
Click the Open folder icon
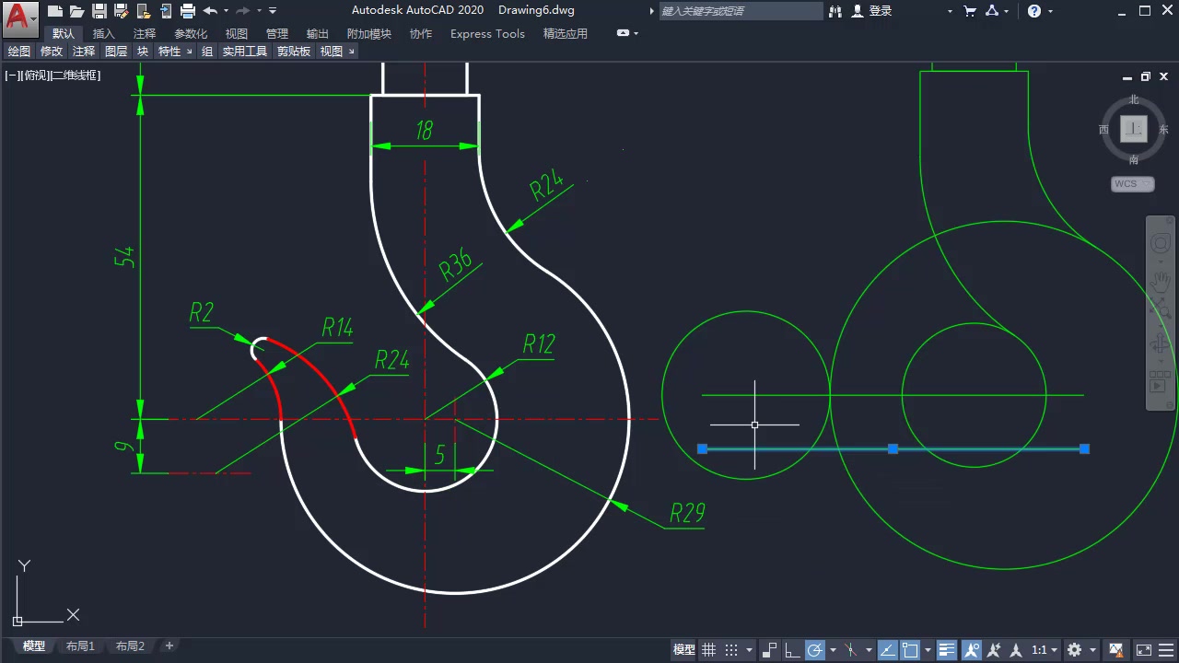[77, 11]
